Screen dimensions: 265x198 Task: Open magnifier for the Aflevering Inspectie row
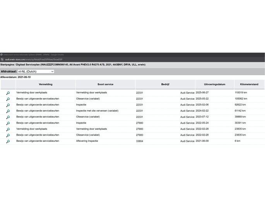click(8, 141)
